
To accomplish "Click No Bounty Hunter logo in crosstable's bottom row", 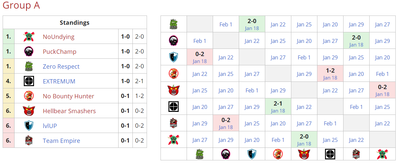I will (x=278, y=154).
